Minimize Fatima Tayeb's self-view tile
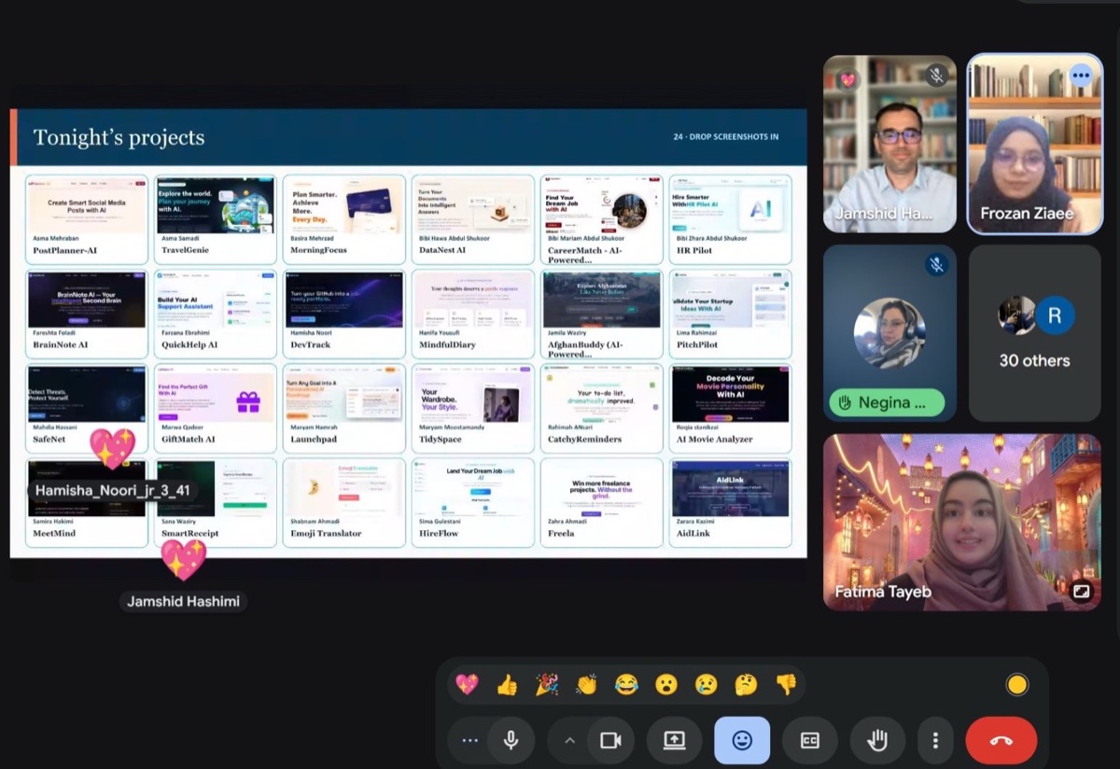Screen dimensions: 1120x769 click(x=1081, y=592)
